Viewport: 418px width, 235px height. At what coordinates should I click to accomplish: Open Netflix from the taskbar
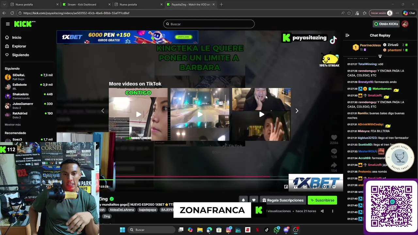(x=257, y=230)
